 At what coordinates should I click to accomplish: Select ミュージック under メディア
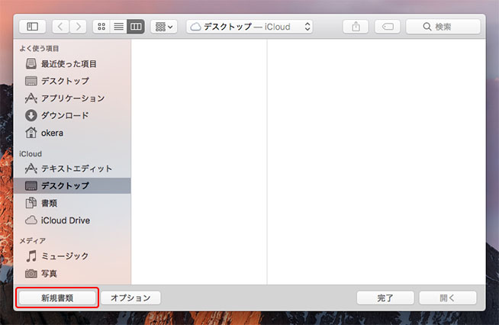point(72,256)
